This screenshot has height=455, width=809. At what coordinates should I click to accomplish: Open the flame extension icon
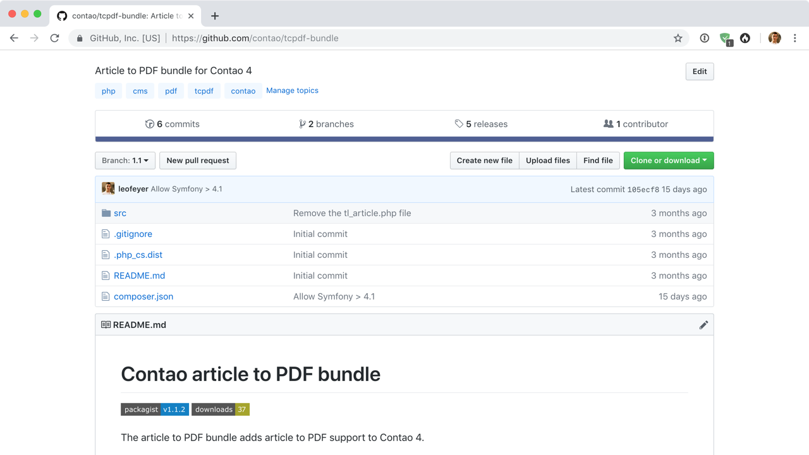click(x=745, y=38)
